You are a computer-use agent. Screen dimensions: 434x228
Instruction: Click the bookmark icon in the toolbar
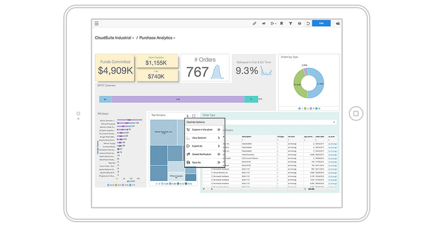(281, 23)
